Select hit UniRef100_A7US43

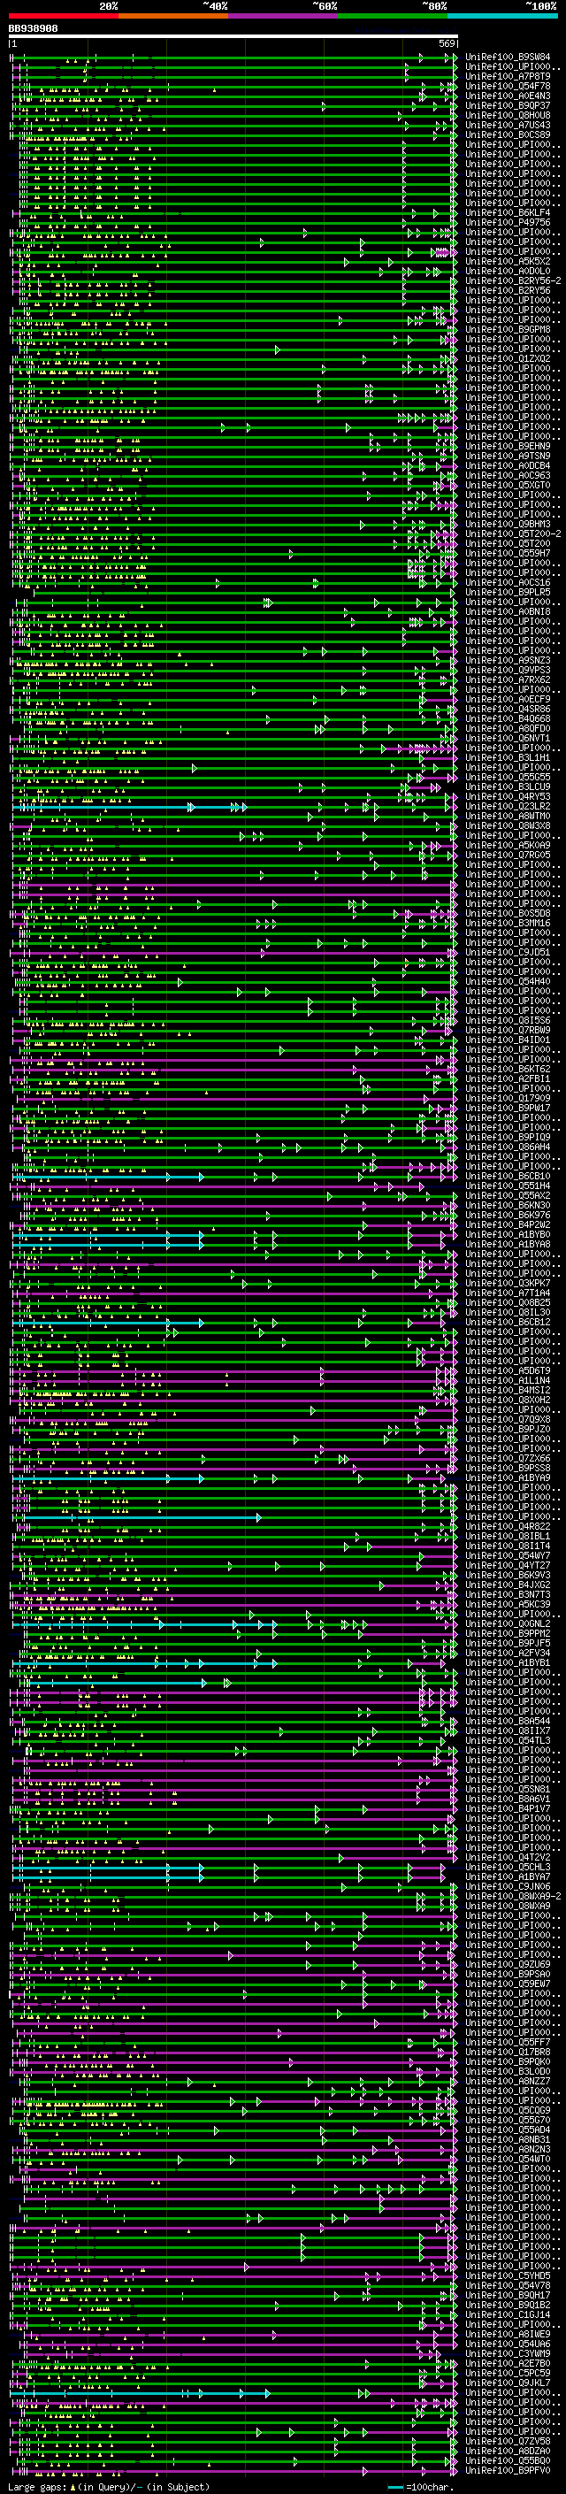(507, 125)
